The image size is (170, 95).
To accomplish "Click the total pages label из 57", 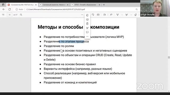I will pyautogui.click(x=15, y=15).
